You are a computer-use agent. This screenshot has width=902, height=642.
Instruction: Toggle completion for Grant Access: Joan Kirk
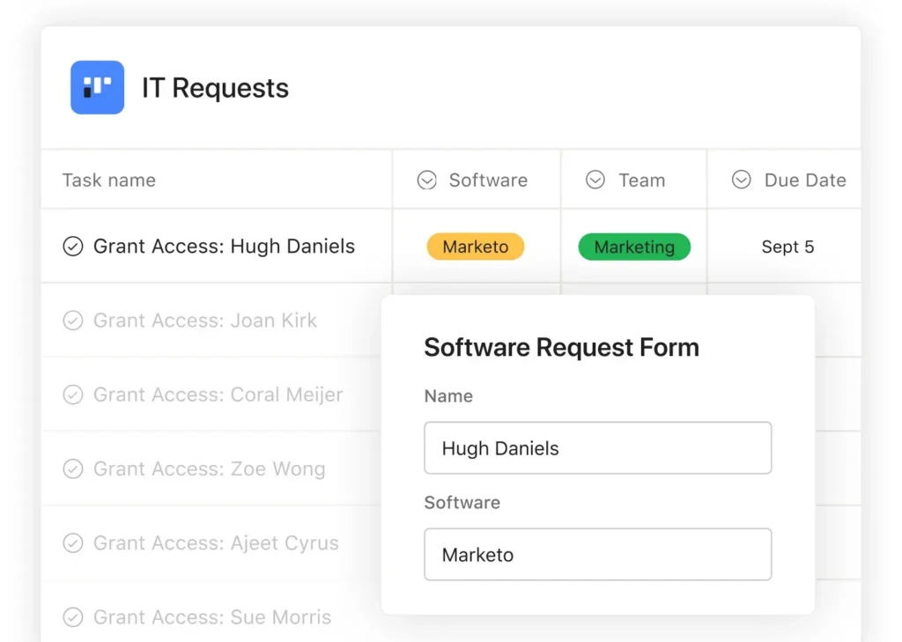point(73,321)
